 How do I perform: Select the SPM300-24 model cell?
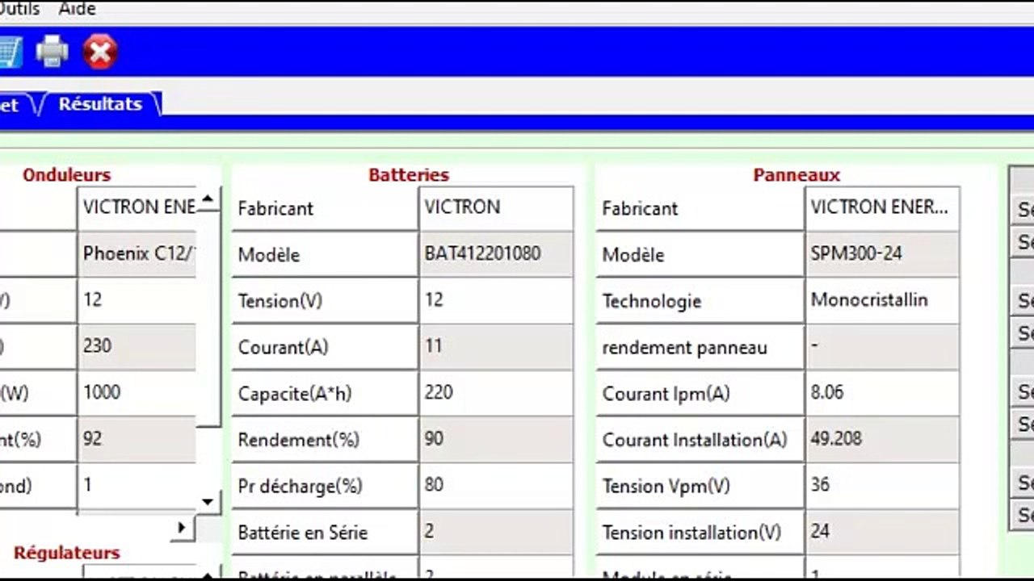tap(882, 254)
